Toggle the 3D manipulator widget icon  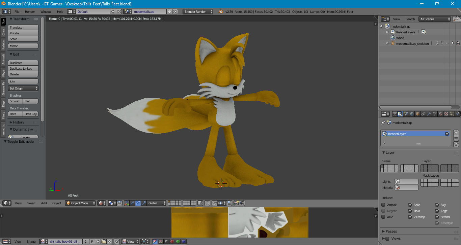pos(127,203)
